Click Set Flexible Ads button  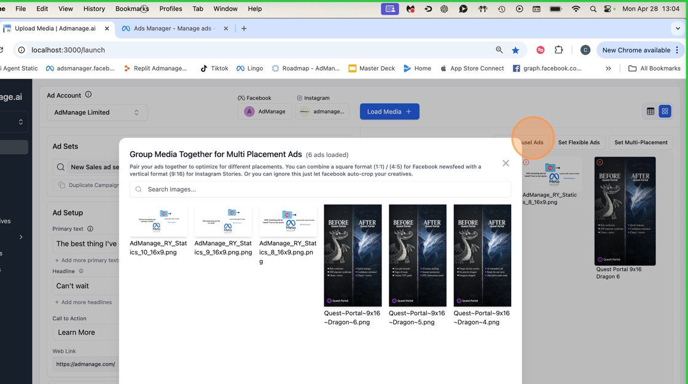pos(579,142)
